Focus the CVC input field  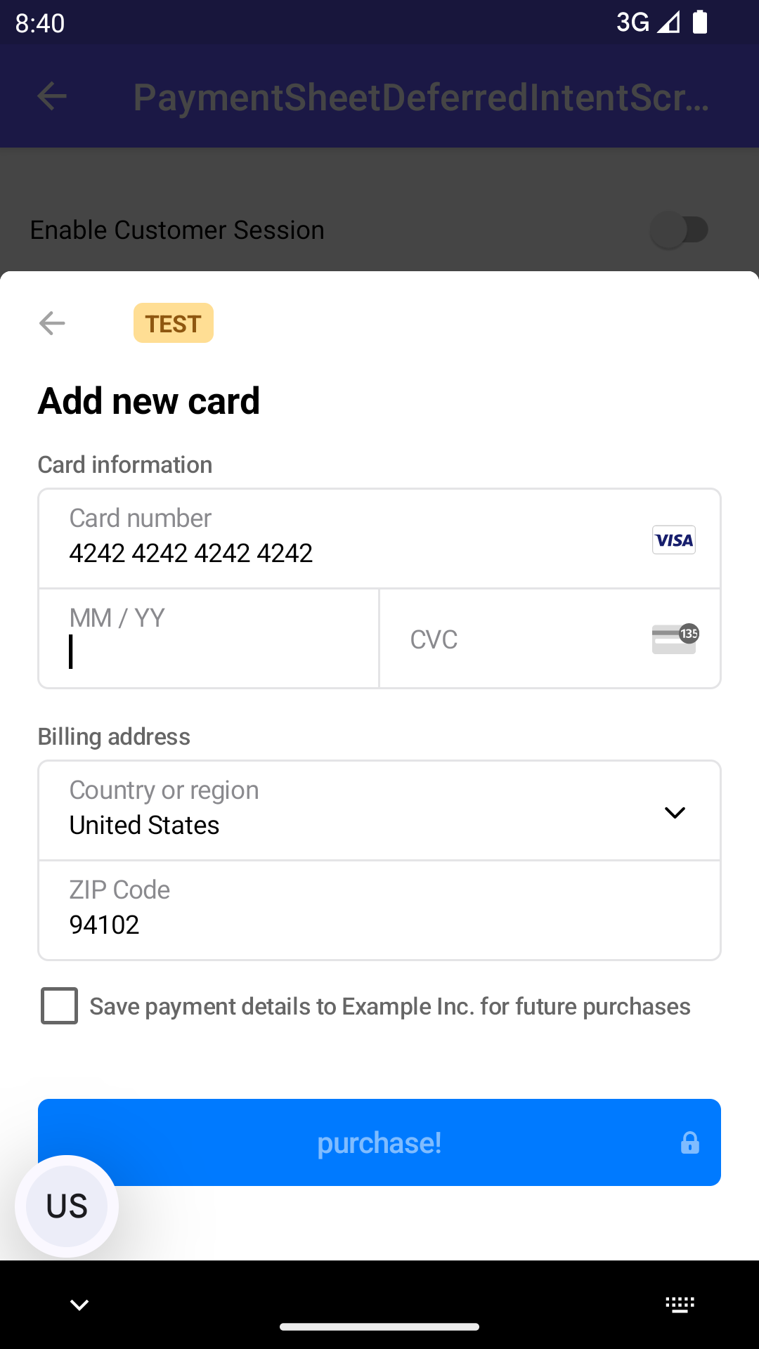click(x=520, y=639)
